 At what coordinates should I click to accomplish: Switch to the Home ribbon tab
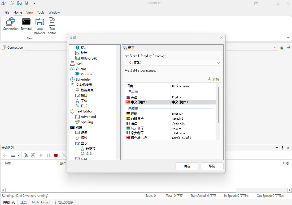click(x=18, y=12)
